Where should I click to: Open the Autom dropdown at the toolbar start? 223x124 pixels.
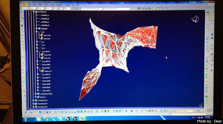25,8
